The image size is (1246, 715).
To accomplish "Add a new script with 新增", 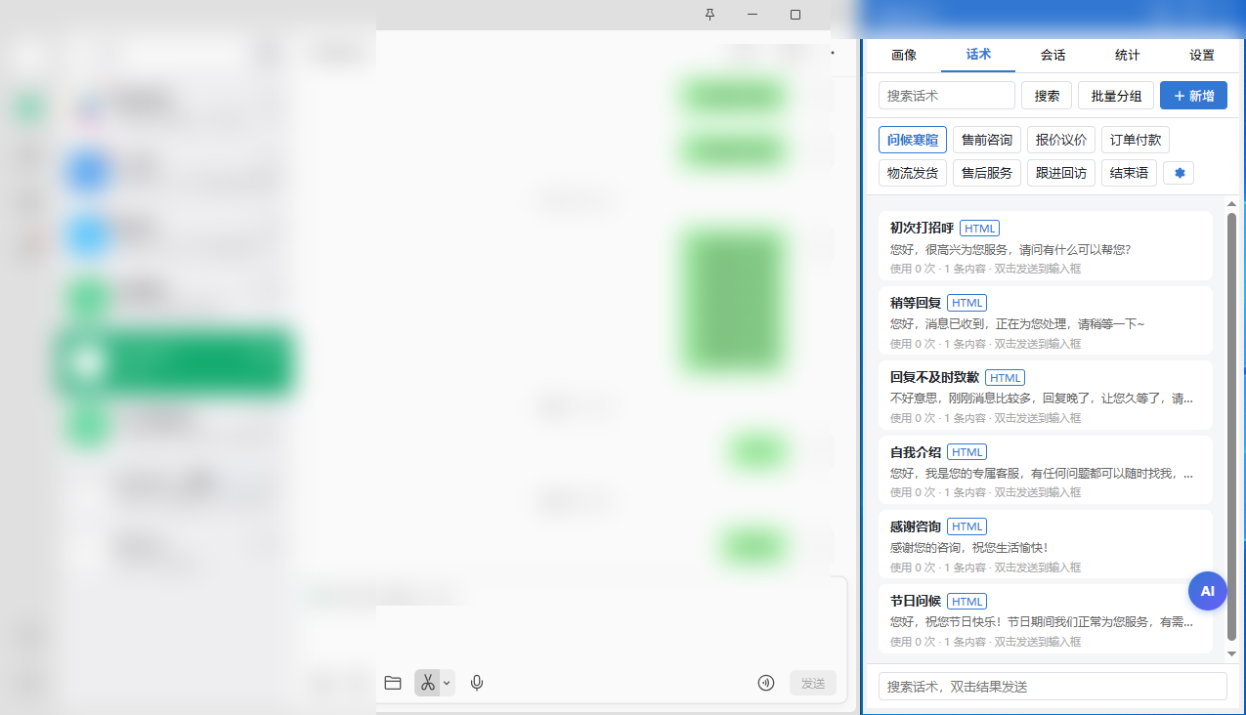I will tap(1193, 96).
